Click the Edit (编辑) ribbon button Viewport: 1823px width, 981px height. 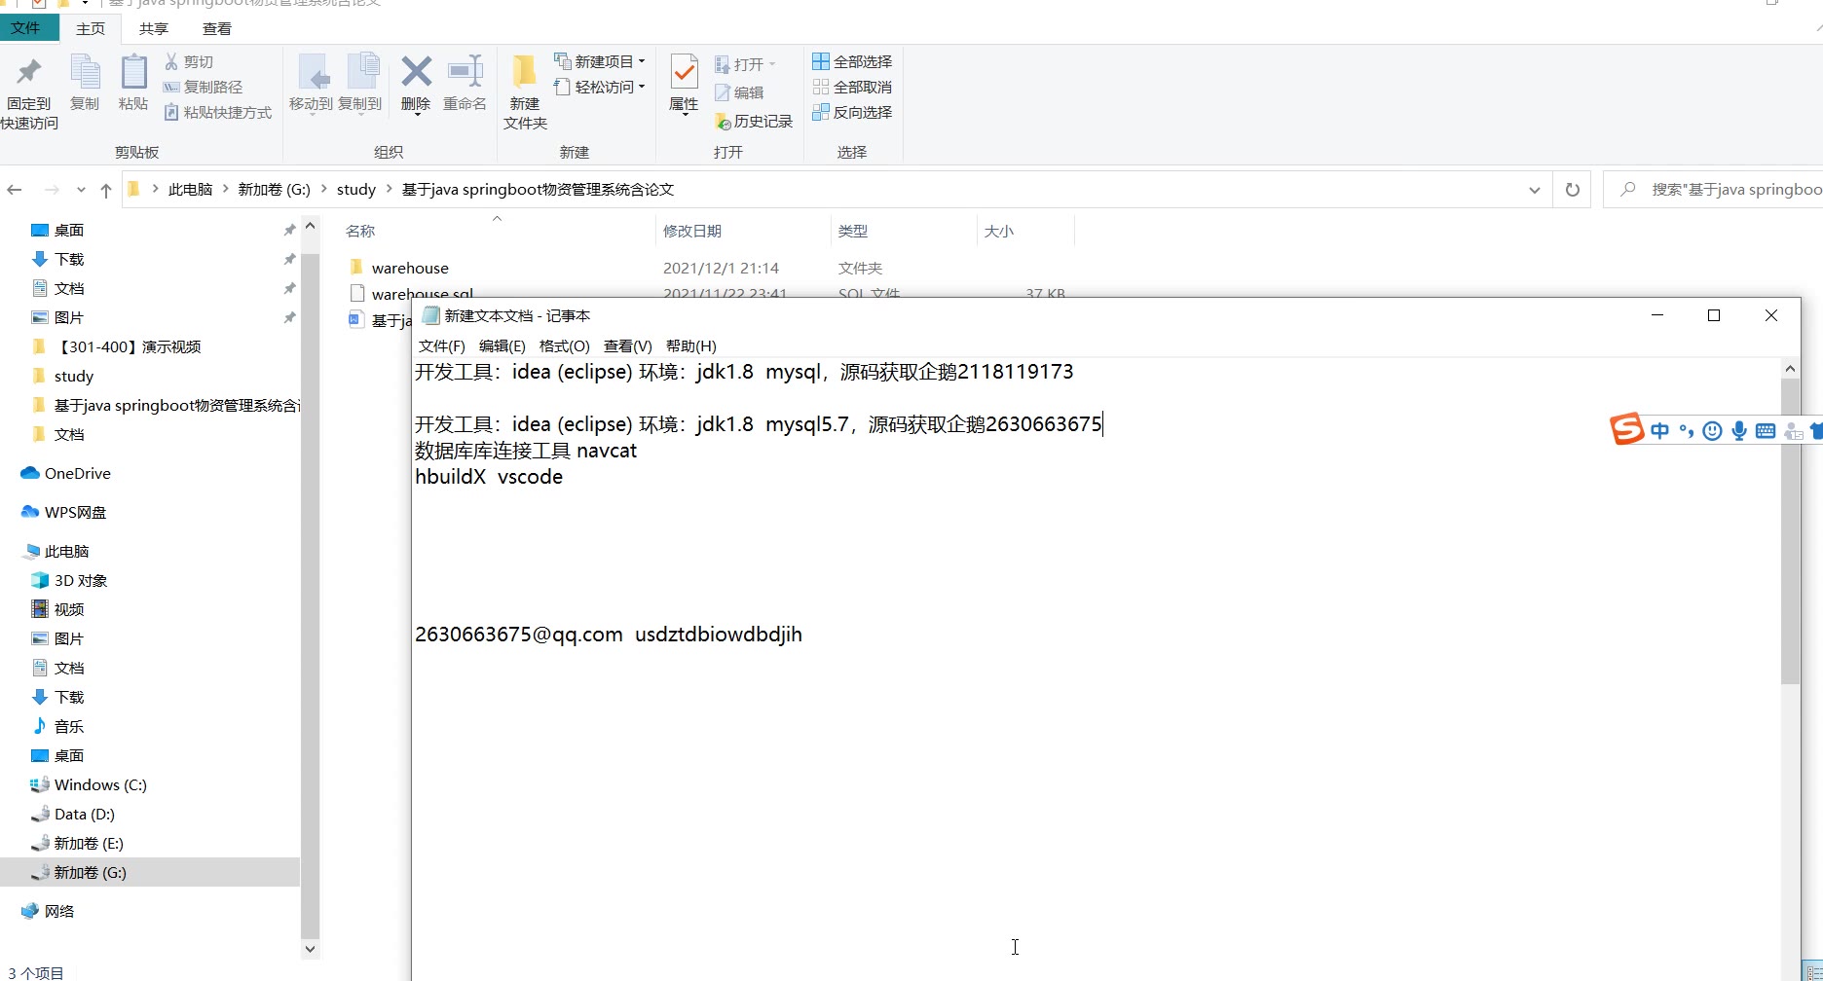click(739, 92)
